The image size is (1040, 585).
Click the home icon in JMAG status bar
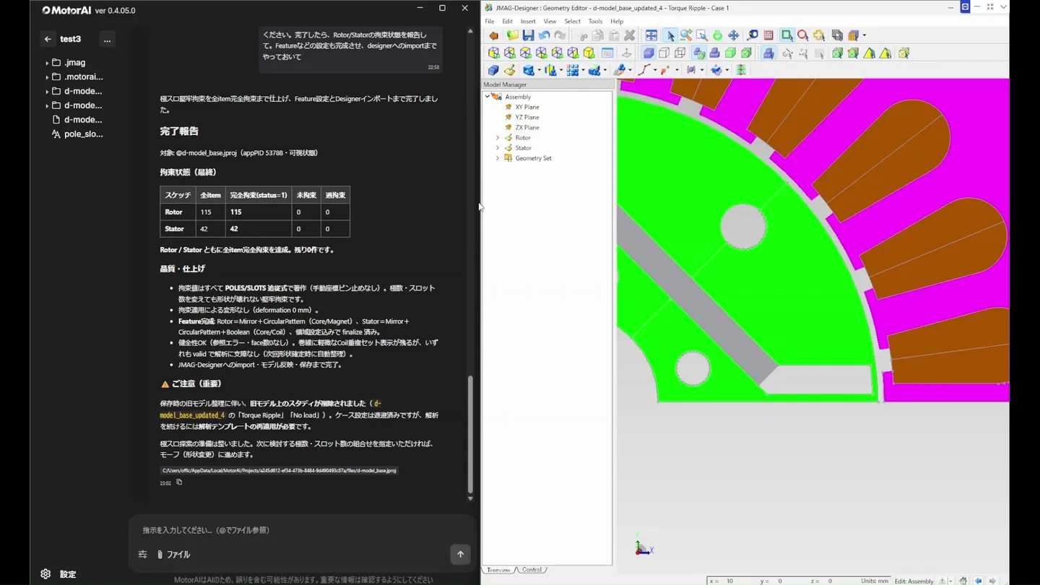[963, 581]
